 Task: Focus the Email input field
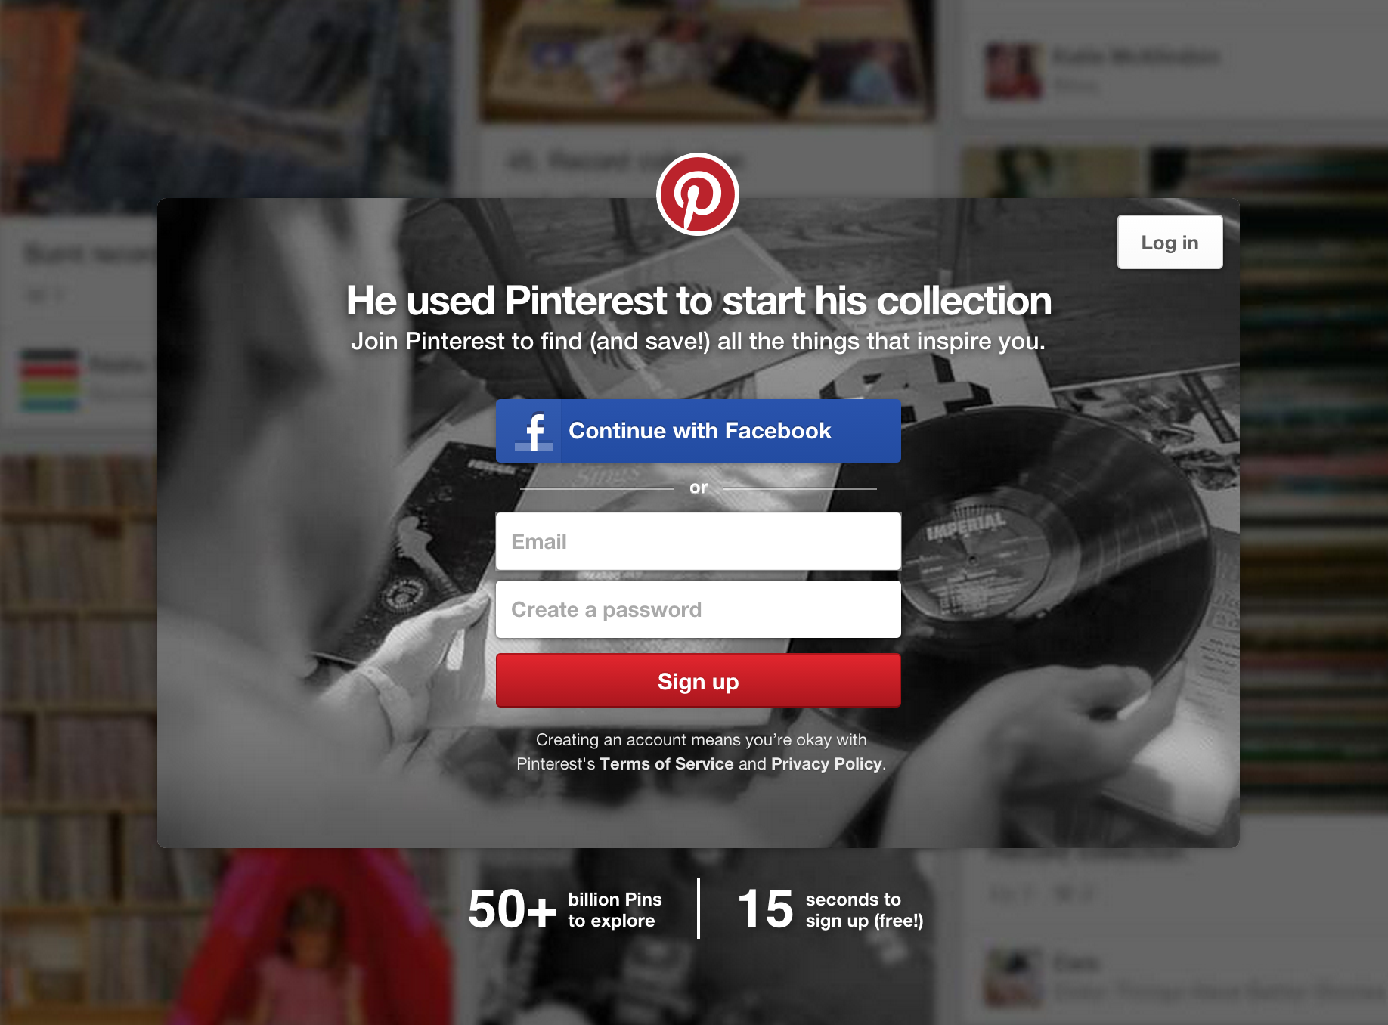coord(698,541)
